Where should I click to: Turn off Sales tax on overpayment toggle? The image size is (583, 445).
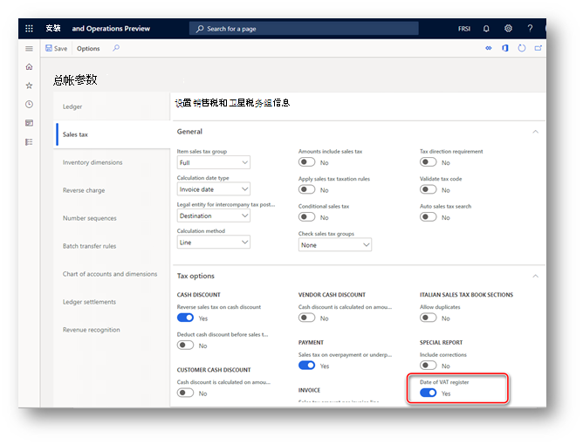point(306,366)
